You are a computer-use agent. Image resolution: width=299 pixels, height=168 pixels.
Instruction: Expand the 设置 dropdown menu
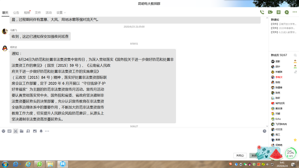click(x=61, y=12)
